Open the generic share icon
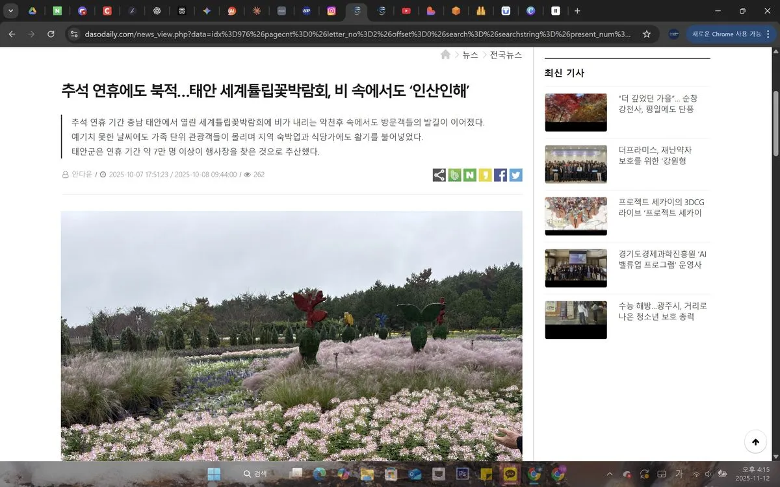Screen dimensions: 780x487 [x=439, y=175]
